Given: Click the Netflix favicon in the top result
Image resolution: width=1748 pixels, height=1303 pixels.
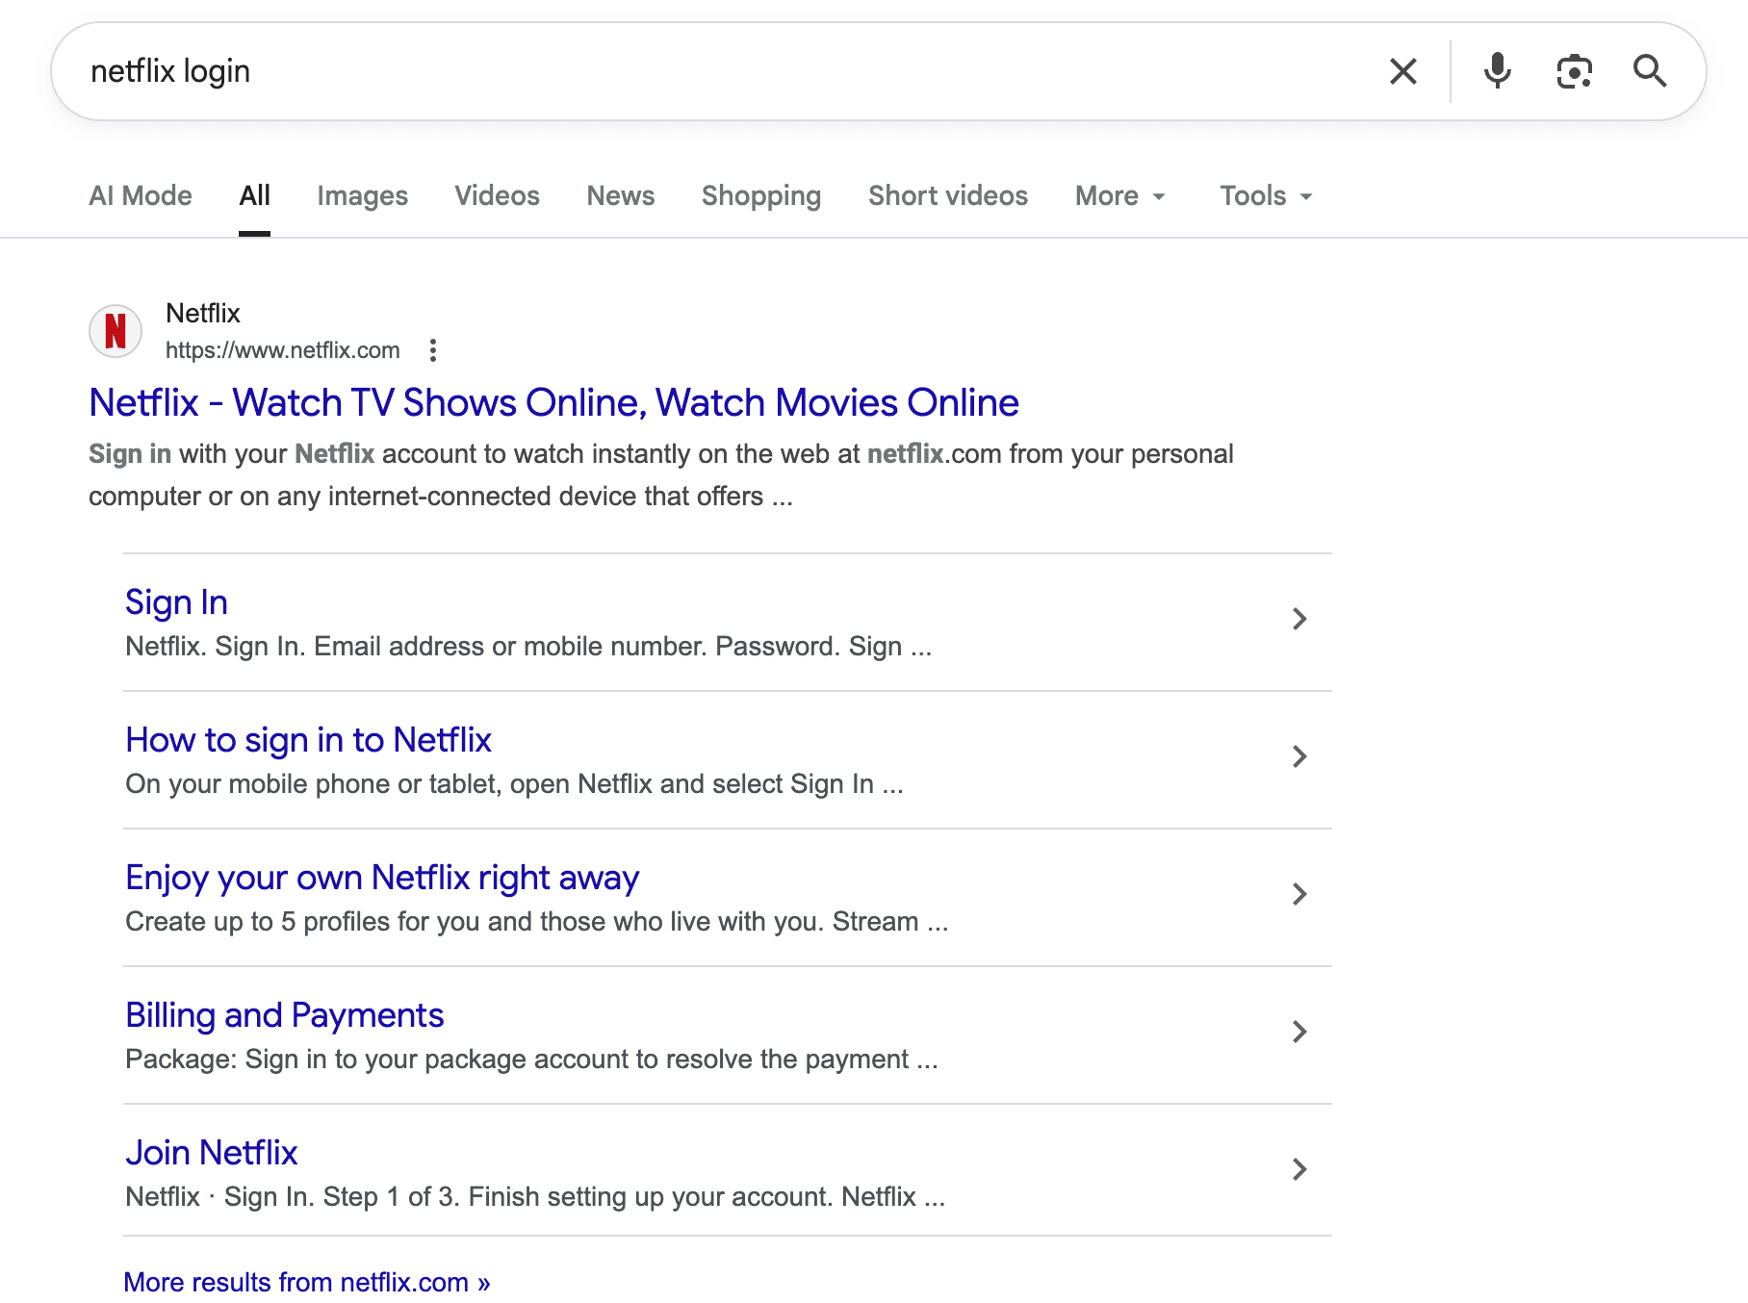Looking at the screenshot, I should pyautogui.click(x=115, y=331).
